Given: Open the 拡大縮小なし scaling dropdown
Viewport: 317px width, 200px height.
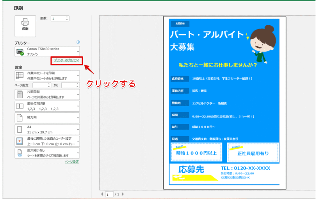Looking at the screenshot, I should (x=47, y=153).
